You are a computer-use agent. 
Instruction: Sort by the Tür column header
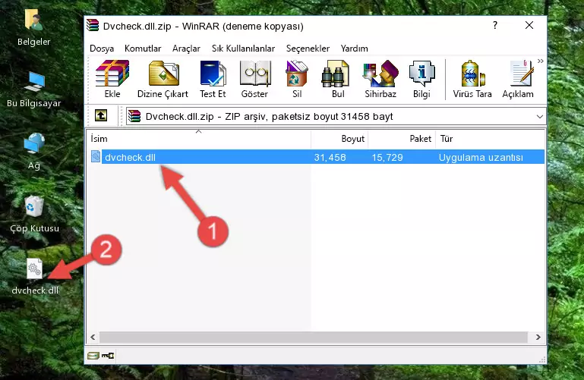tap(490, 139)
